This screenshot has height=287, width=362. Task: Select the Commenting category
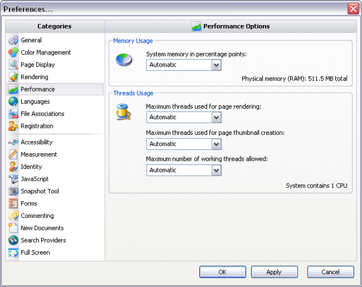tap(37, 216)
